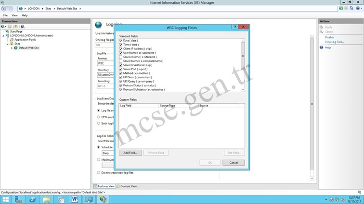
Task: Click the LONDON server icon in tree
Action: 7,36
